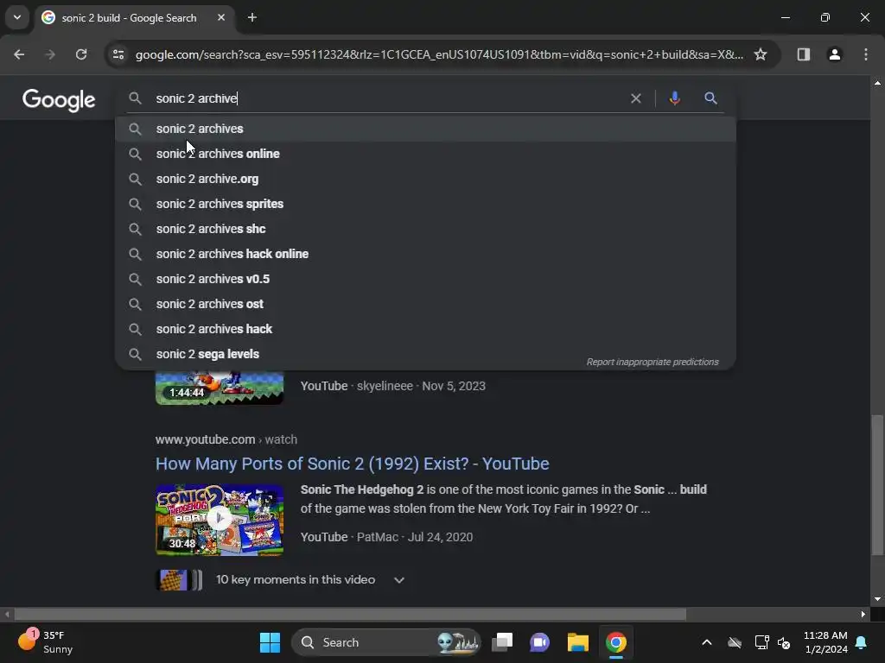This screenshot has height=663, width=885.
Task: Open the Chrome side panel
Action: point(803,54)
